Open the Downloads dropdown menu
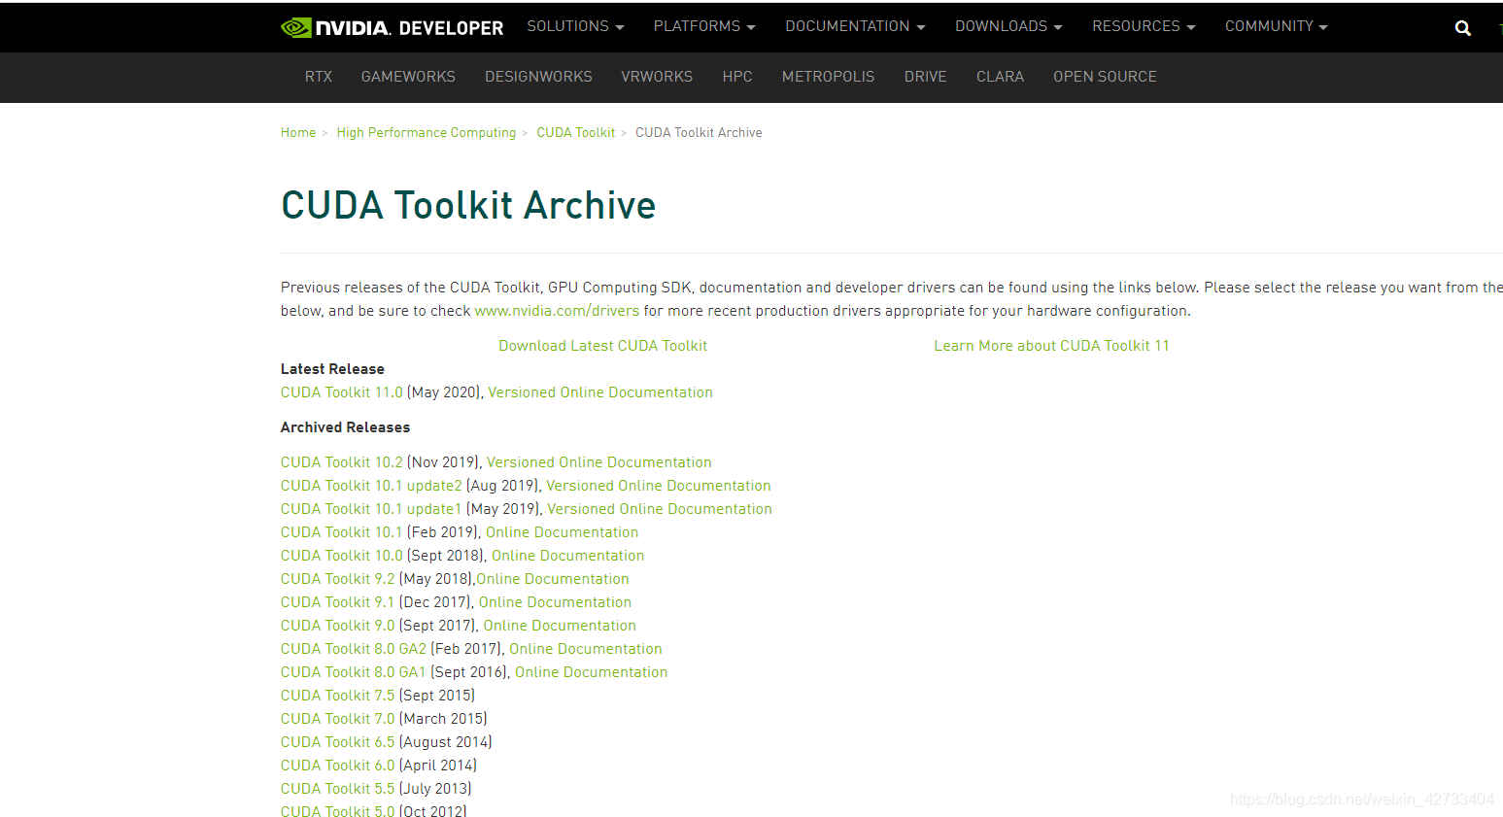 tap(1008, 26)
